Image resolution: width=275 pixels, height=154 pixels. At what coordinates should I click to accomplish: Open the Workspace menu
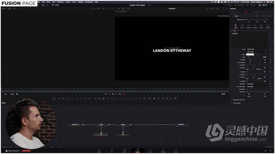pos(89,2)
